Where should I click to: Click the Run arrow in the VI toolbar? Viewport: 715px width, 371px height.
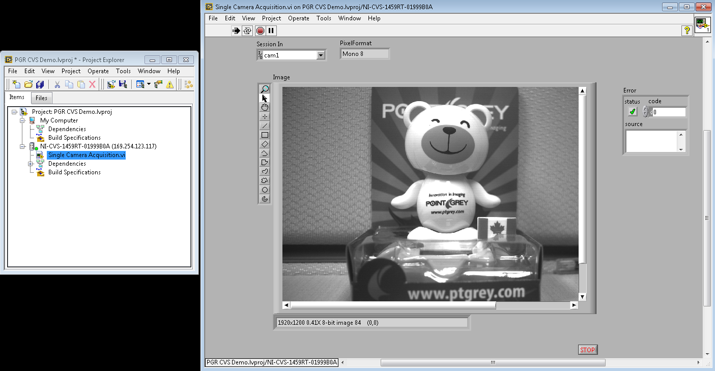point(236,31)
